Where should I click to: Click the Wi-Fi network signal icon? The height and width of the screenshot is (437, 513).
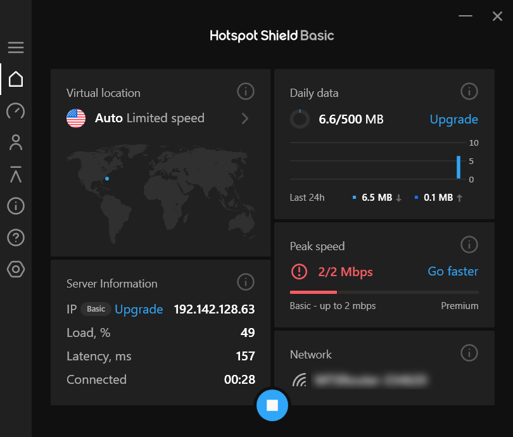pyautogui.click(x=300, y=380)
